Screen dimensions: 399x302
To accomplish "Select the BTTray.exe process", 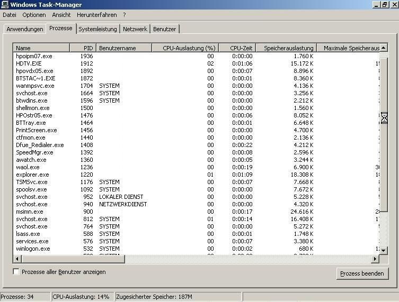I will (197, 123).
